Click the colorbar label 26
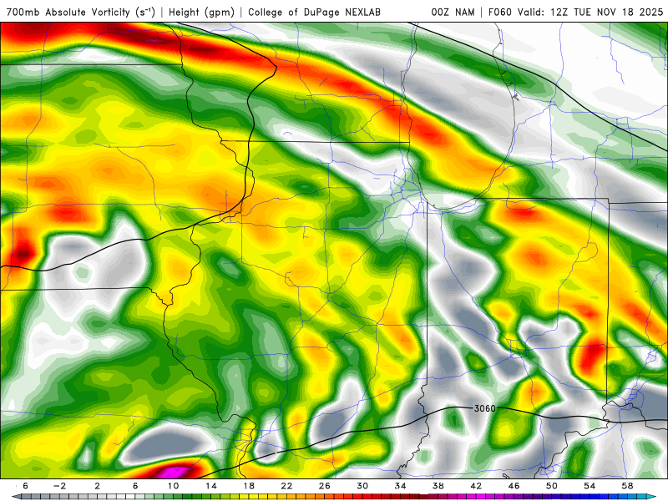The image size is (668, 501). [325, 486]
